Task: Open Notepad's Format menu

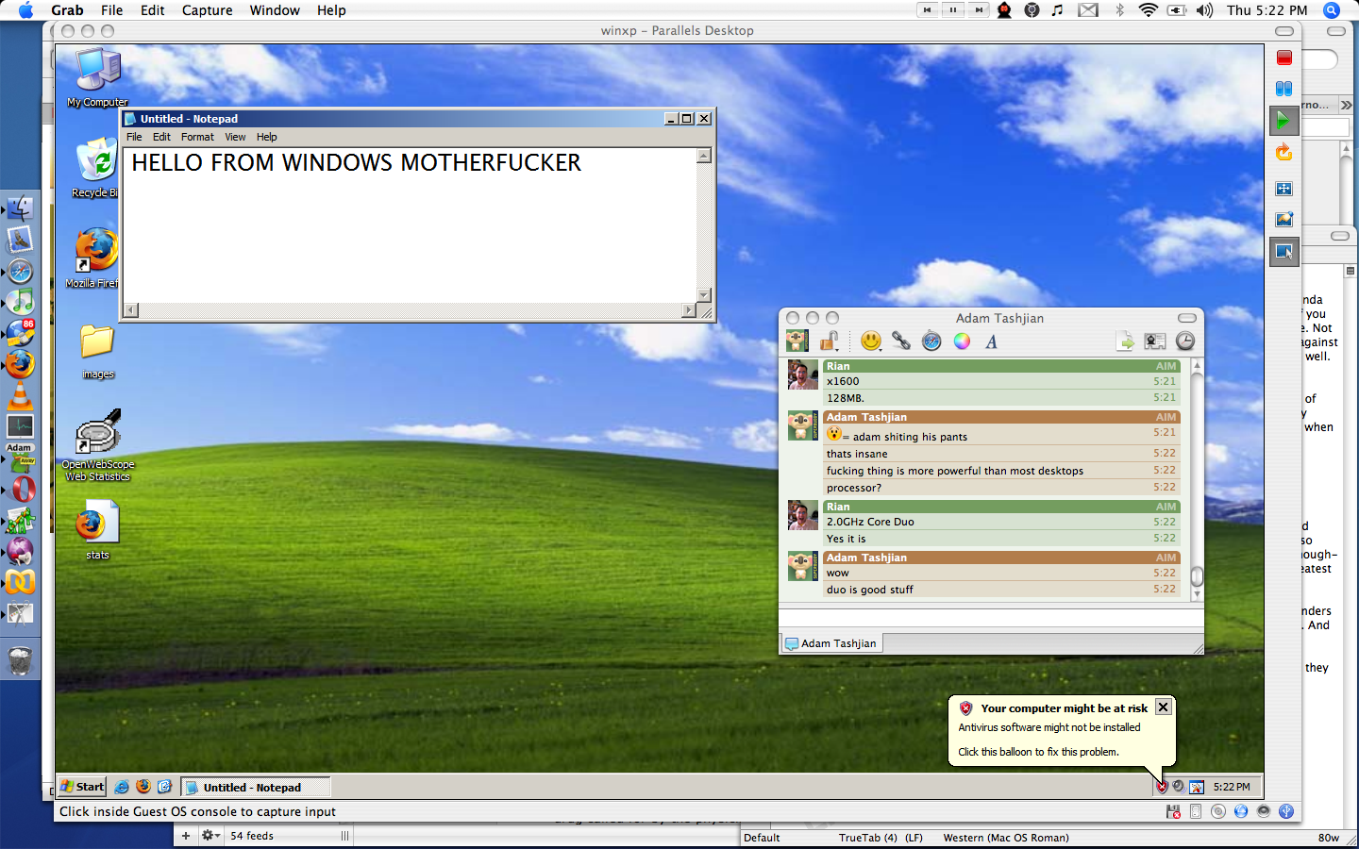Action: coord(197,137)
